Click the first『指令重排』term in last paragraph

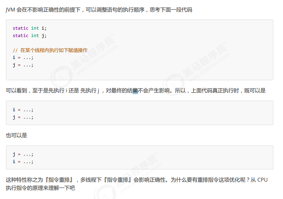[x=59, y=180]
